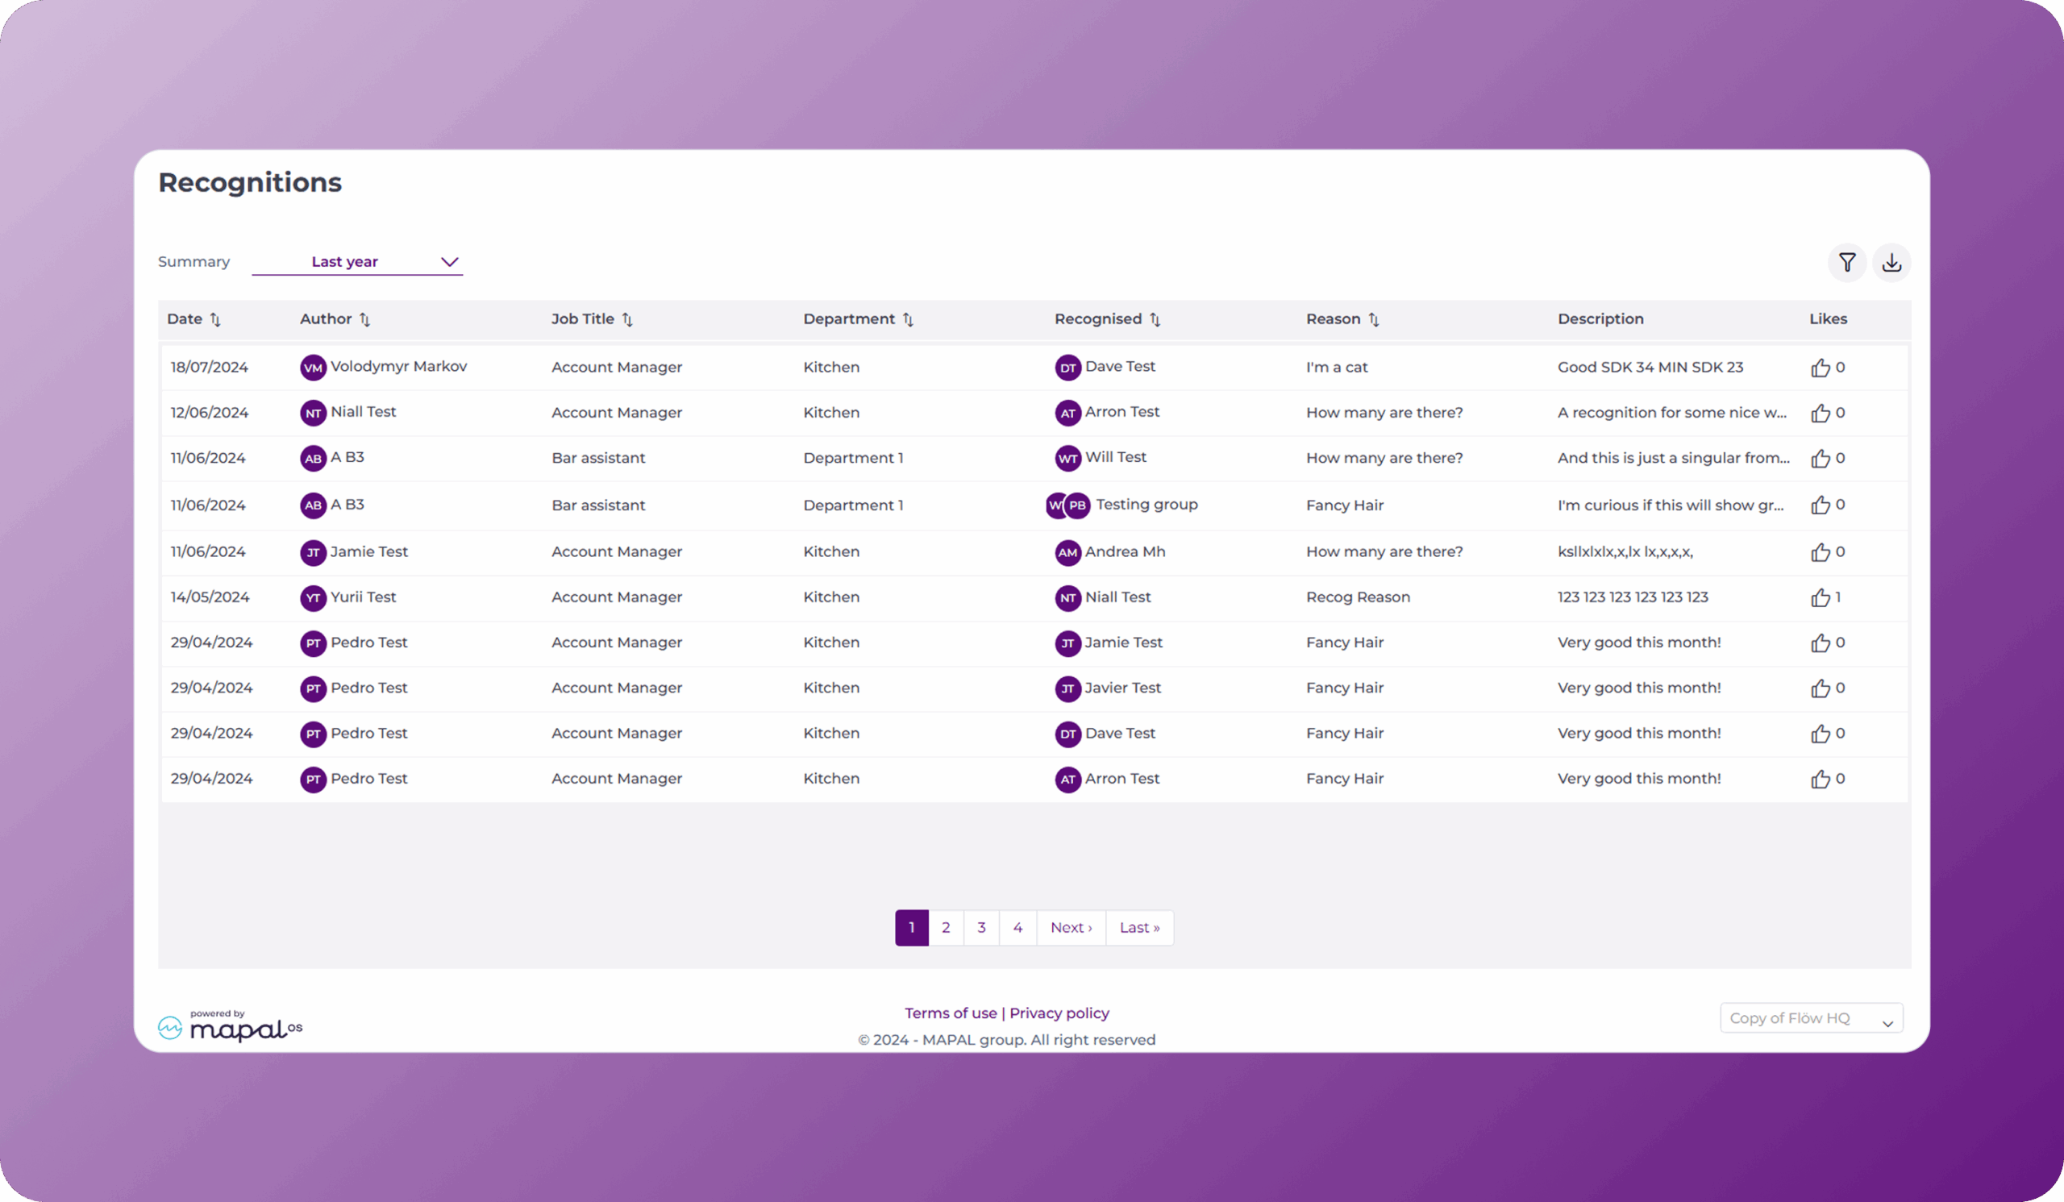2064x1202 pixels.
Task: Click description 'ksllxlxlx,x,lx lx,x,x,x,'
Action: coord(1625,552)
